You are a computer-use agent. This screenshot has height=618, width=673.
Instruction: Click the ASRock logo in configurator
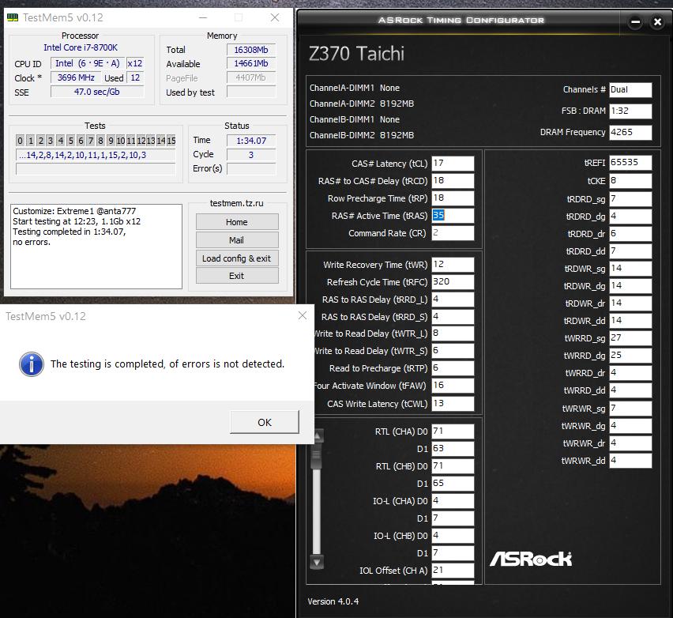(x=531, y=559)
